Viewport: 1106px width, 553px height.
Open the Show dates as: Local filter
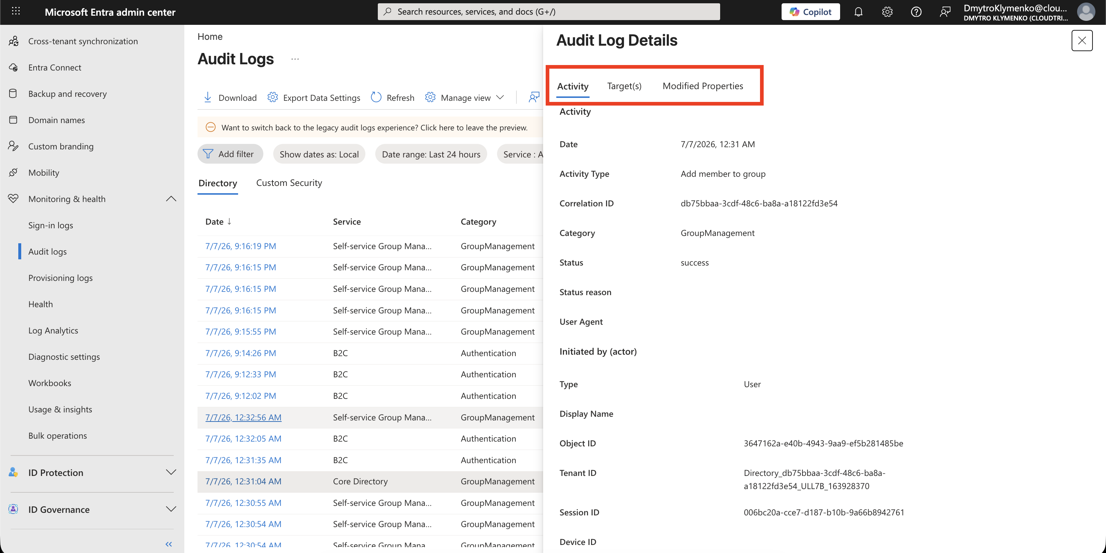[319, 154]
